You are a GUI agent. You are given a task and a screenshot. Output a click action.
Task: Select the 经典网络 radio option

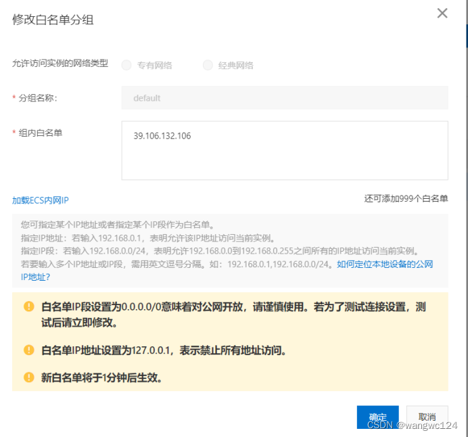coord(208,65)
